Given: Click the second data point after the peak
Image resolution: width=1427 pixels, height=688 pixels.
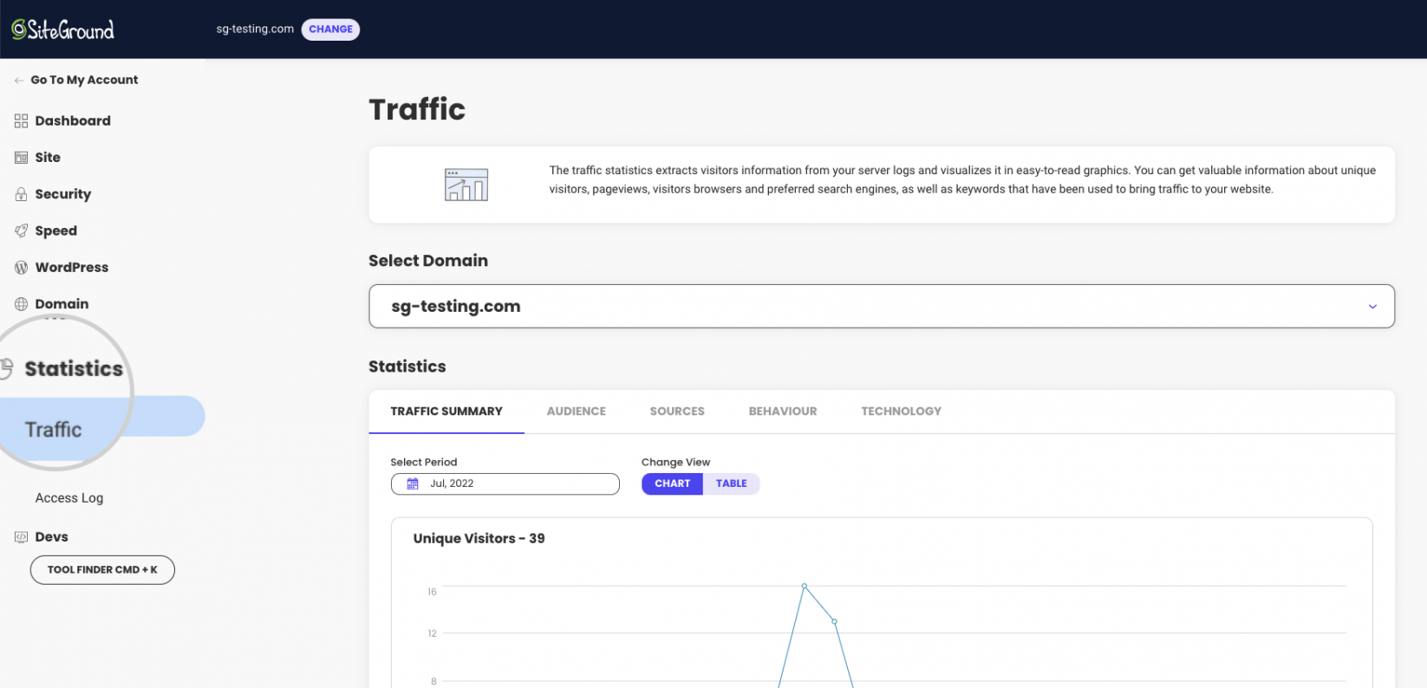Looking at the screenshot, I should click(835, 622).
